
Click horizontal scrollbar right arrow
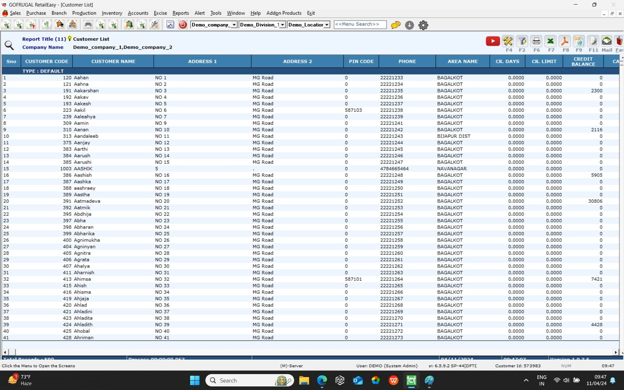tap(616, 352)
